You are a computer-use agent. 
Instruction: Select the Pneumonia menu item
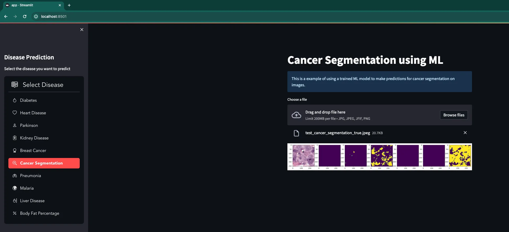click(44, 176)
